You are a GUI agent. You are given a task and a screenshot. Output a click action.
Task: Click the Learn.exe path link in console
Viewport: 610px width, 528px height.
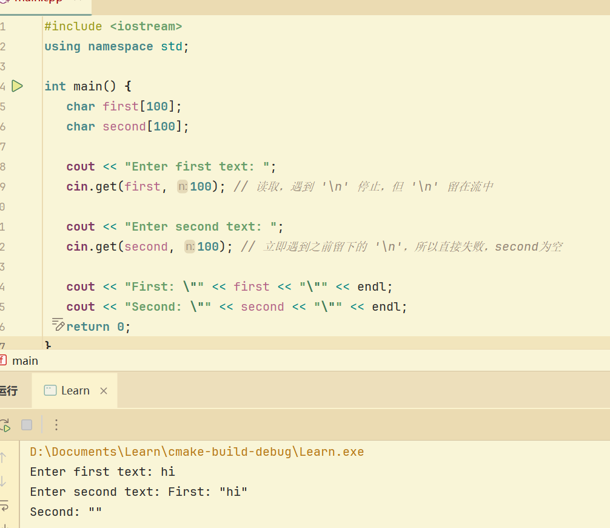tap(196, 452)
